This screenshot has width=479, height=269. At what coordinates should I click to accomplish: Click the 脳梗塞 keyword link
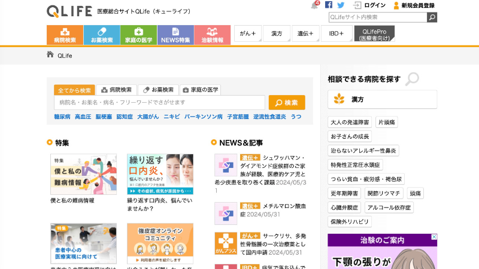[x=104, y=117]
